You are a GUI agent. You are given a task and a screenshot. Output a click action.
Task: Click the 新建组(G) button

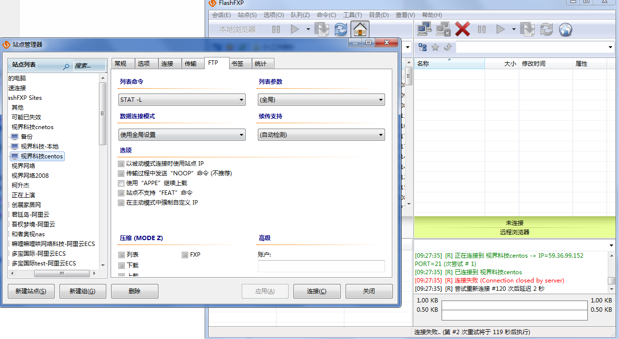click(x=83, y=291)
